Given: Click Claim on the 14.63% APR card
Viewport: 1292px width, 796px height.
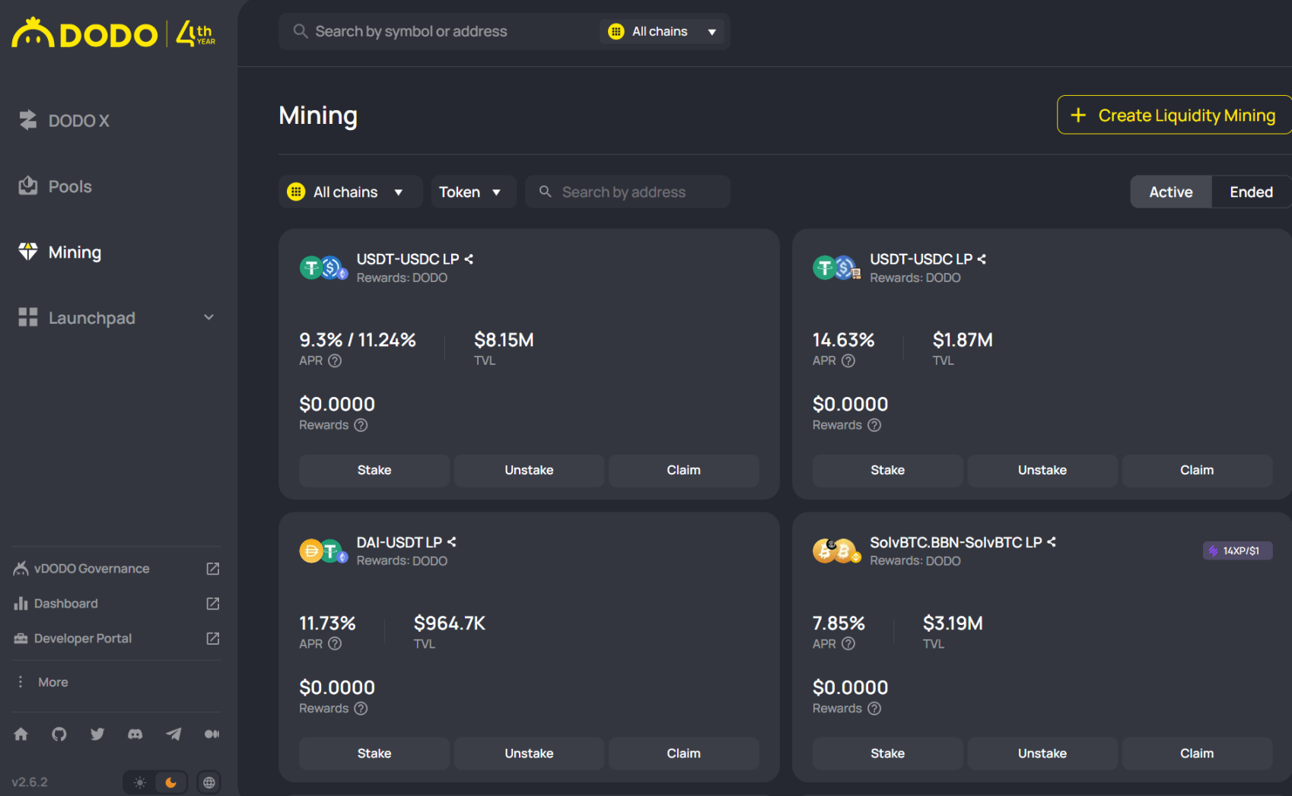Looking at the screenshot, I should pyautogui.click(x=1197, y=471).
